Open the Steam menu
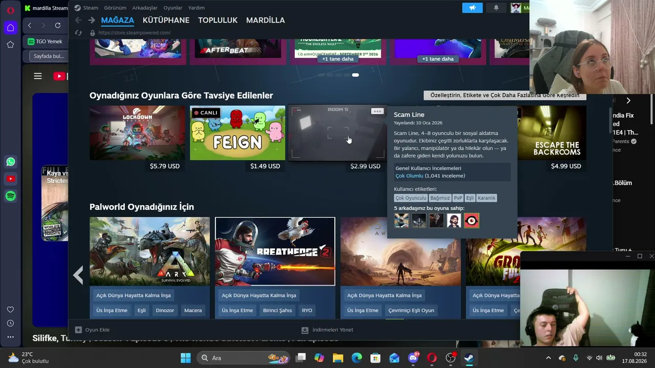 pos(91,8)
